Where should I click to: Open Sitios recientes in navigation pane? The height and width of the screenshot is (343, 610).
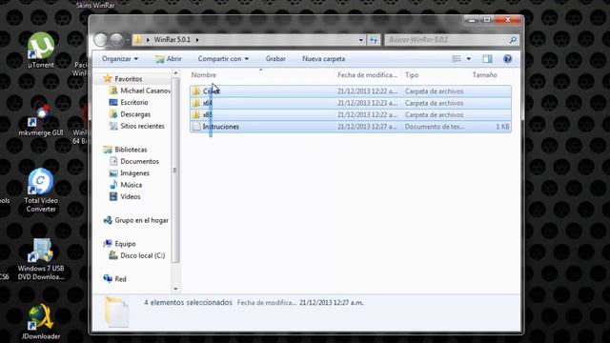click(x=137, y=126)
